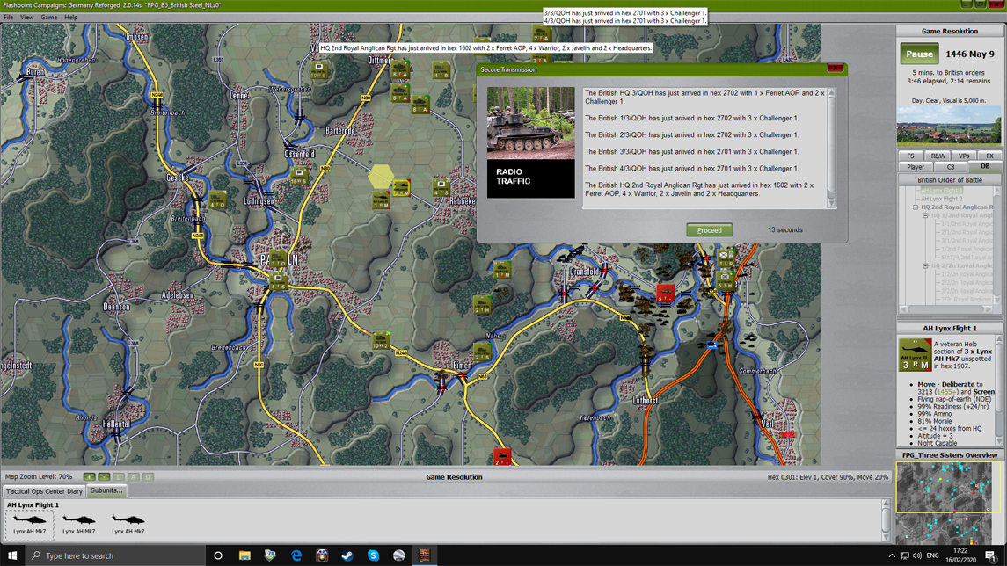Image resolution: width=1007 pixels, height=566 pixels.
Task: Close the Secure Transmission dialog
Action: [835, 68]
